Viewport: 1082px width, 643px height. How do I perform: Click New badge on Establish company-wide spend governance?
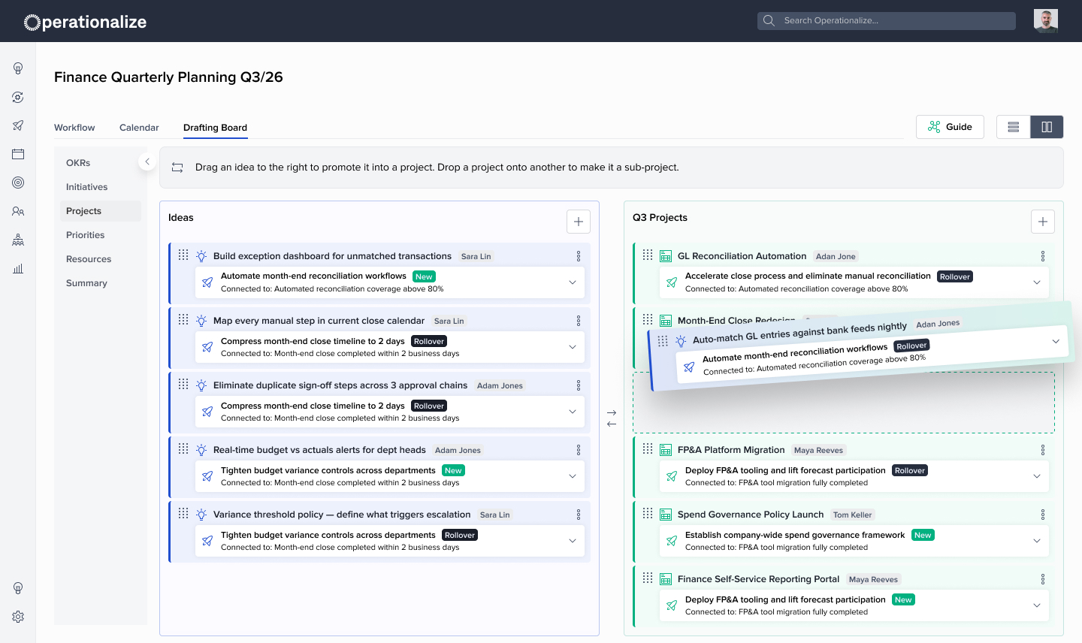tap(923, 535)
